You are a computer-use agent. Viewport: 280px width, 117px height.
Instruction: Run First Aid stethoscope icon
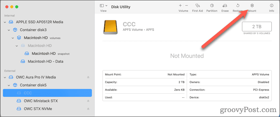click(197, 6)
